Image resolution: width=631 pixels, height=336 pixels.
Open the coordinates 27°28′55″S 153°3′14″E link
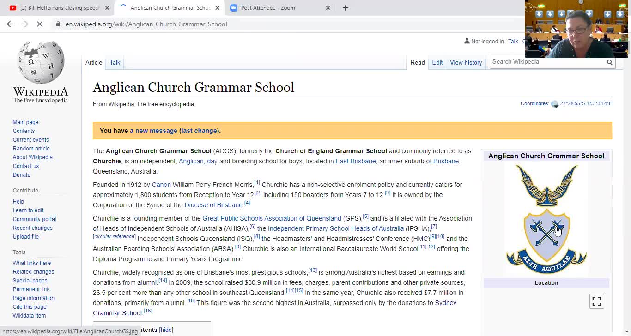click(586, 104)
